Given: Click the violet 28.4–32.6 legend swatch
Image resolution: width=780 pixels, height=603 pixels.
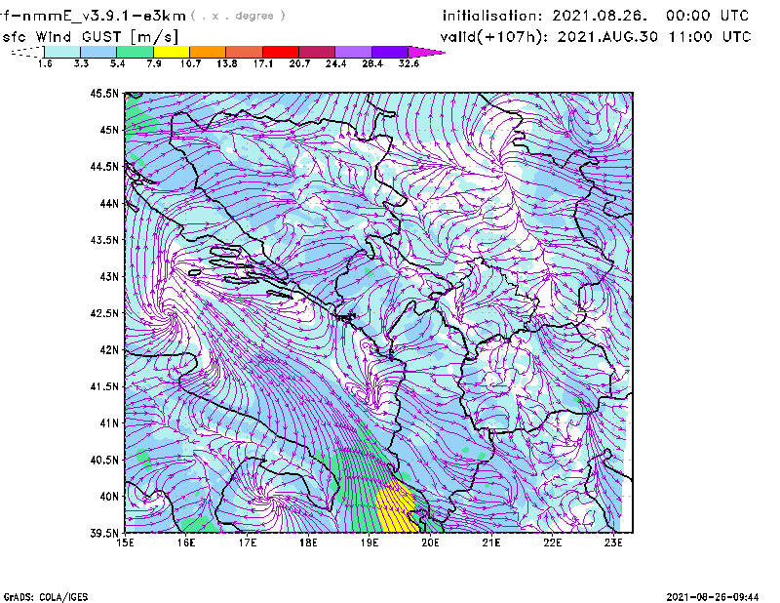Looking at the screenshot, I should 389,52.
